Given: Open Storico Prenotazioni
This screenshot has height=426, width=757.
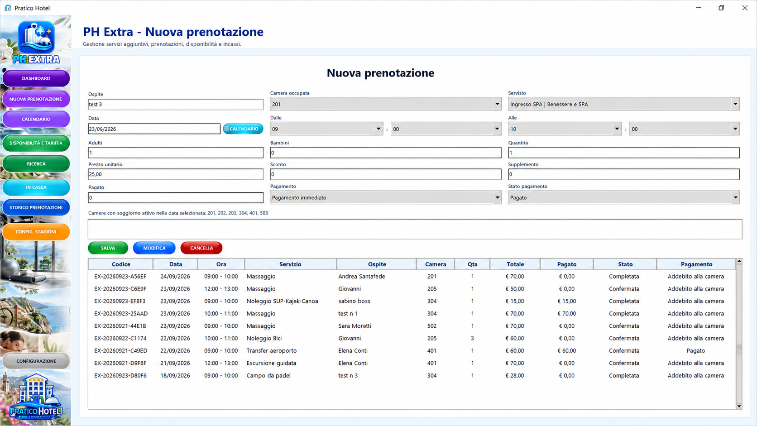Looking at the screenshot, I should coord(36,207).
